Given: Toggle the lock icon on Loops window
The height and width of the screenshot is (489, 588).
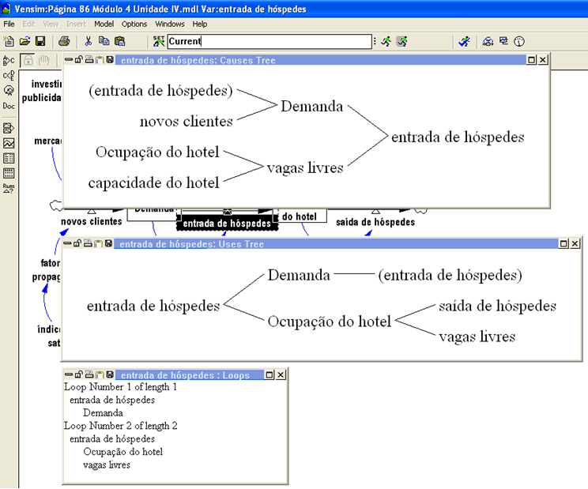Looking at the screenshot, I should tap(78, 374).
